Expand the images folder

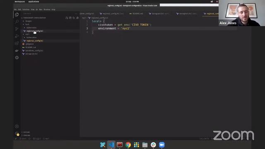pos(29,21)
